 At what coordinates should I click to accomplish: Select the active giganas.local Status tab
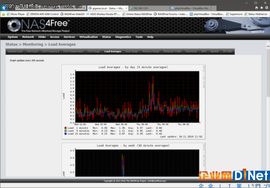pos(108,8)
